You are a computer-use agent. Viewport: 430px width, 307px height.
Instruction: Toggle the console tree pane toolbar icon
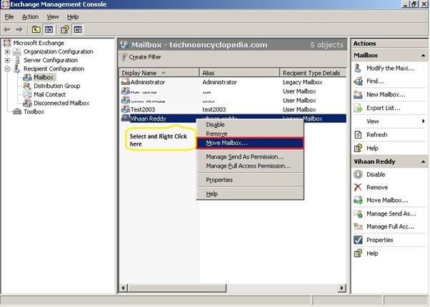tap(49, 29)
